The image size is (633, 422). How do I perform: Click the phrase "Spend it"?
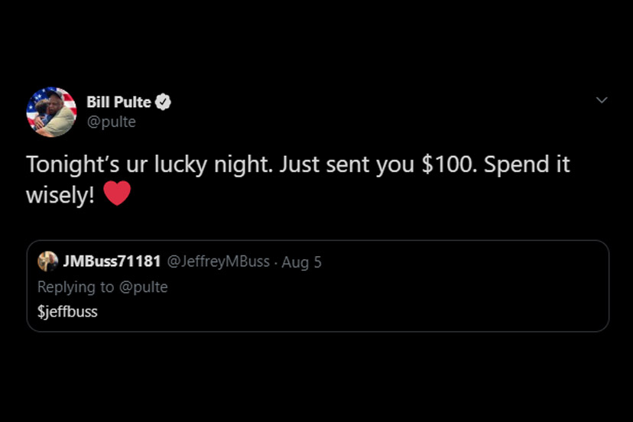pos(527,164)
